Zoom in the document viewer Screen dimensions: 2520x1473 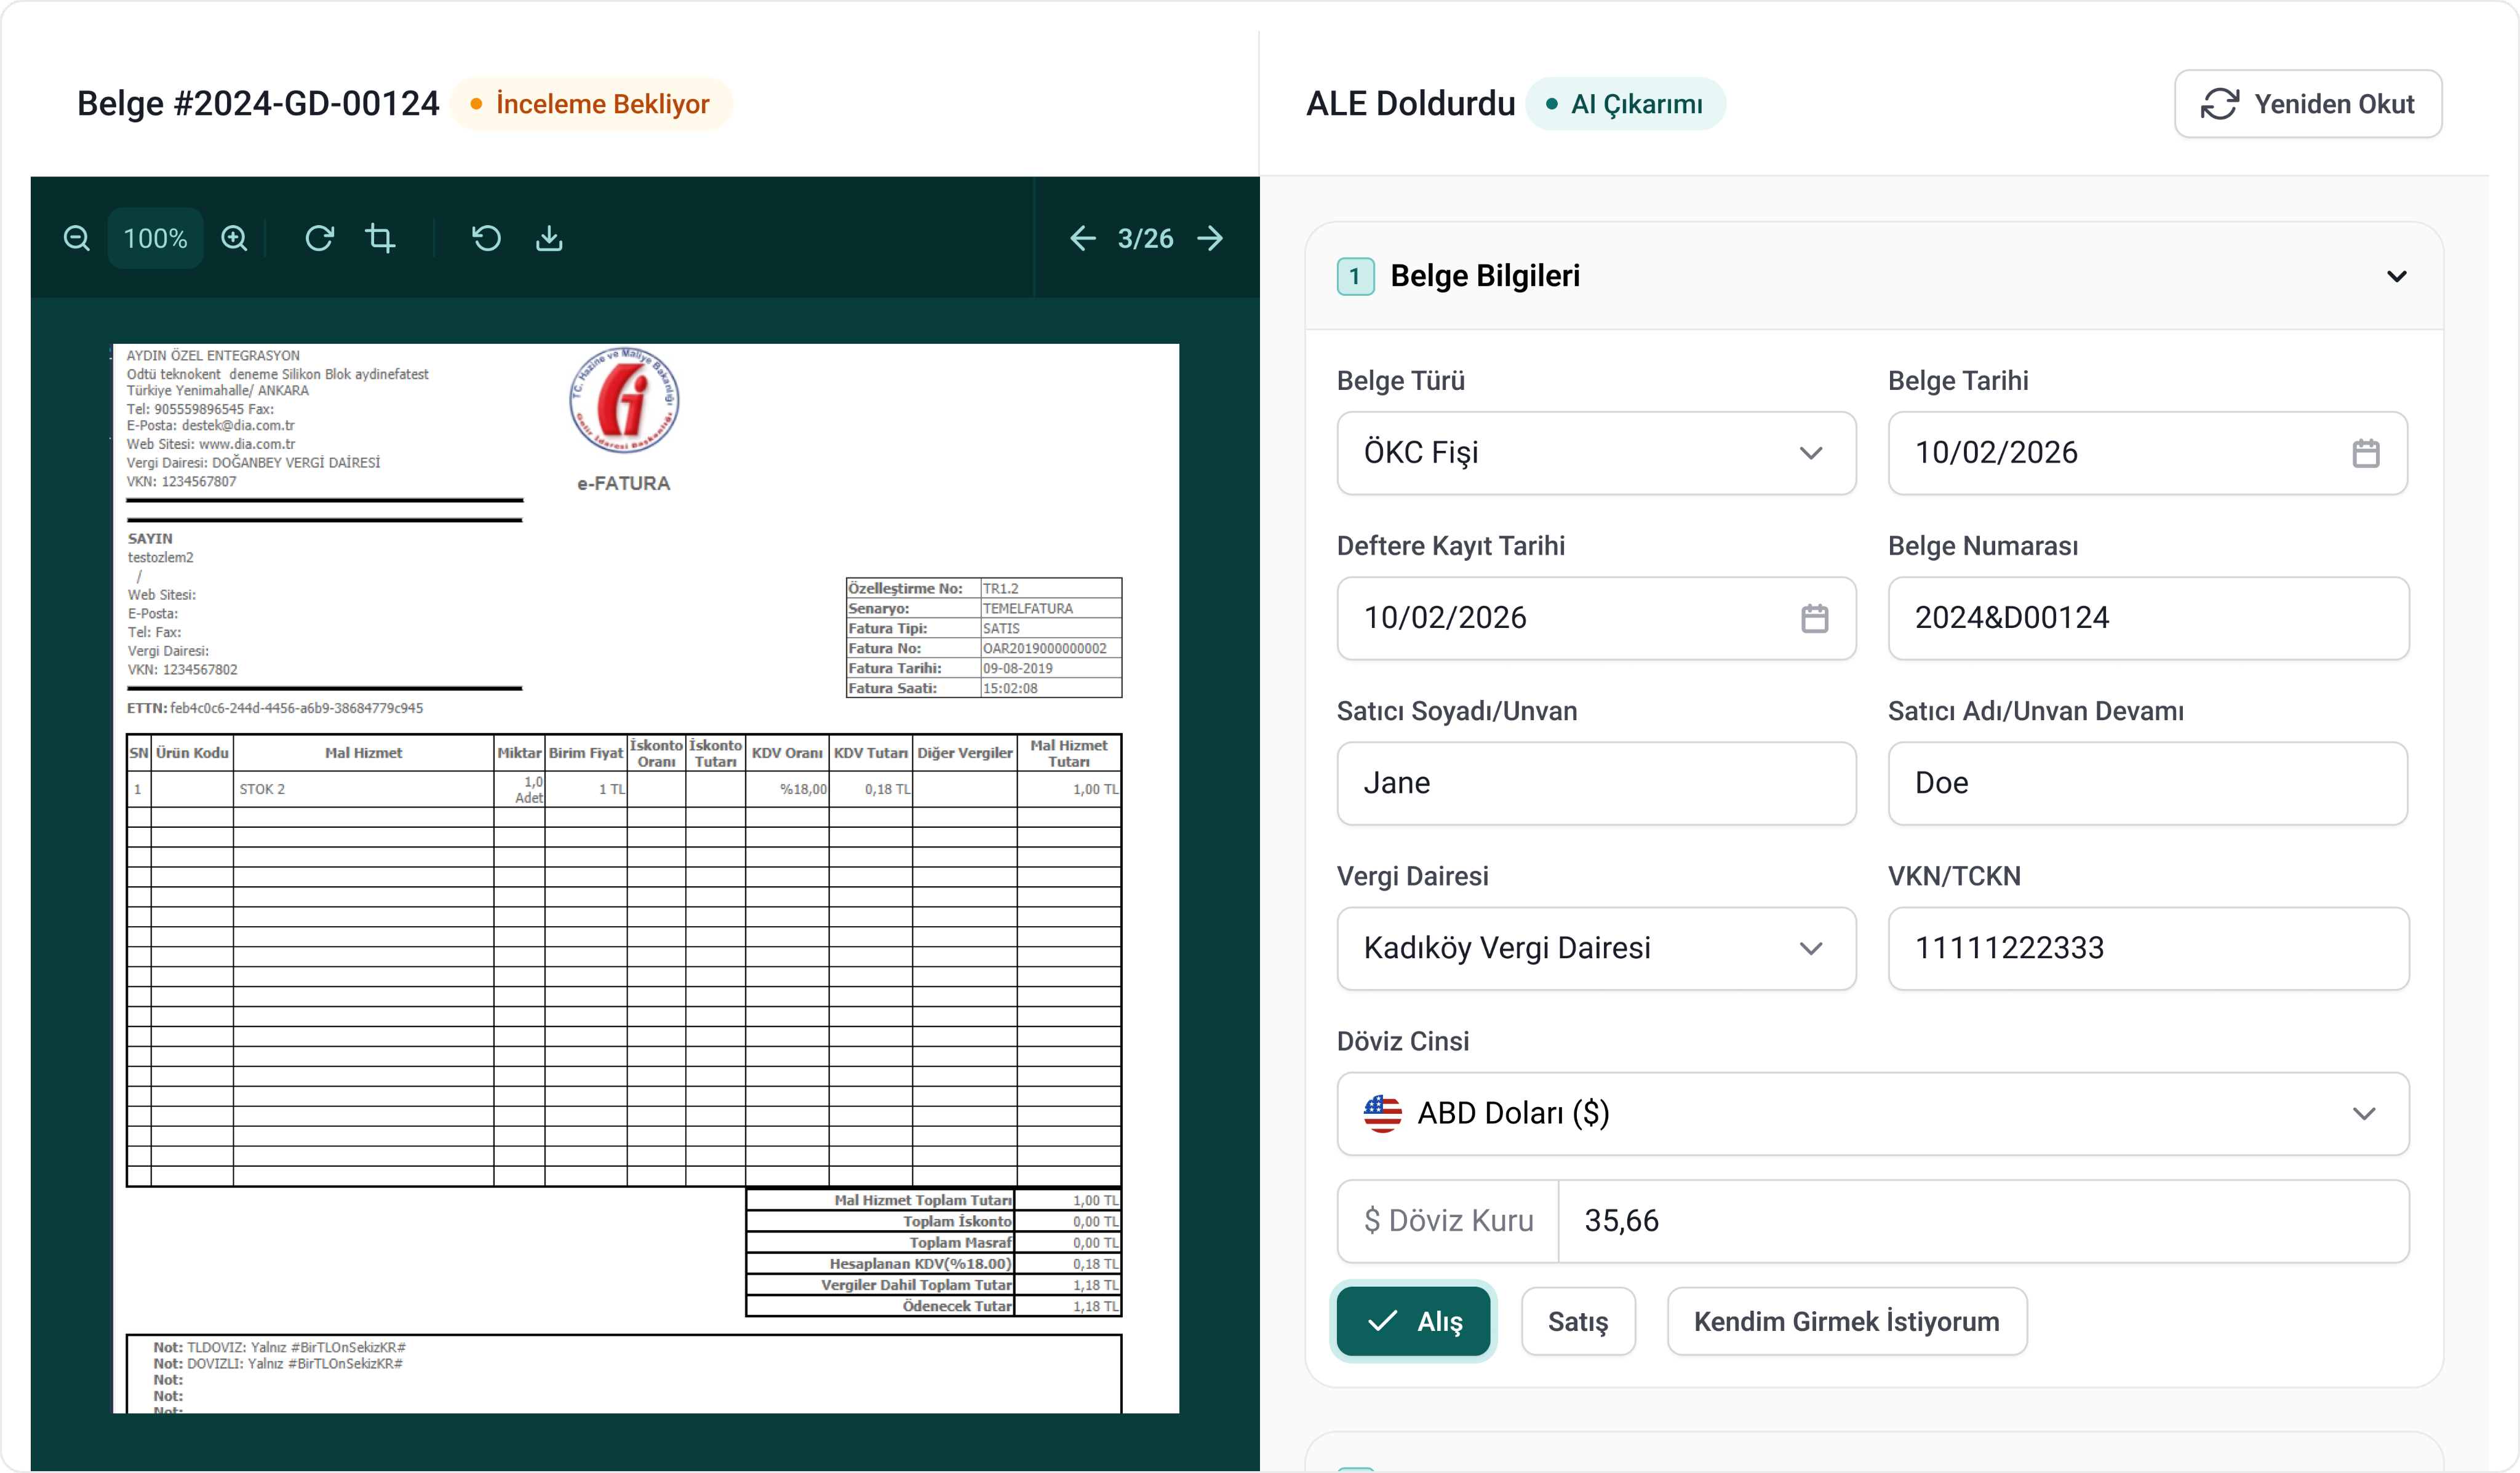click(234, 238)
